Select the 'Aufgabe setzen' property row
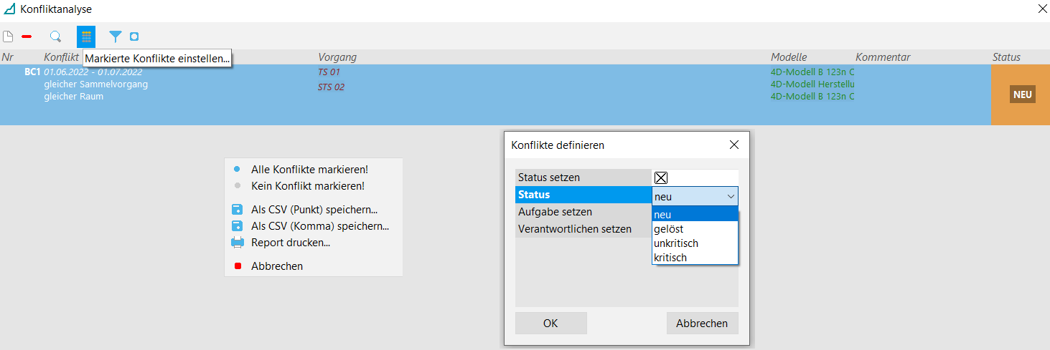This screenshot has height=350, width=1050. tap(555, 212)
